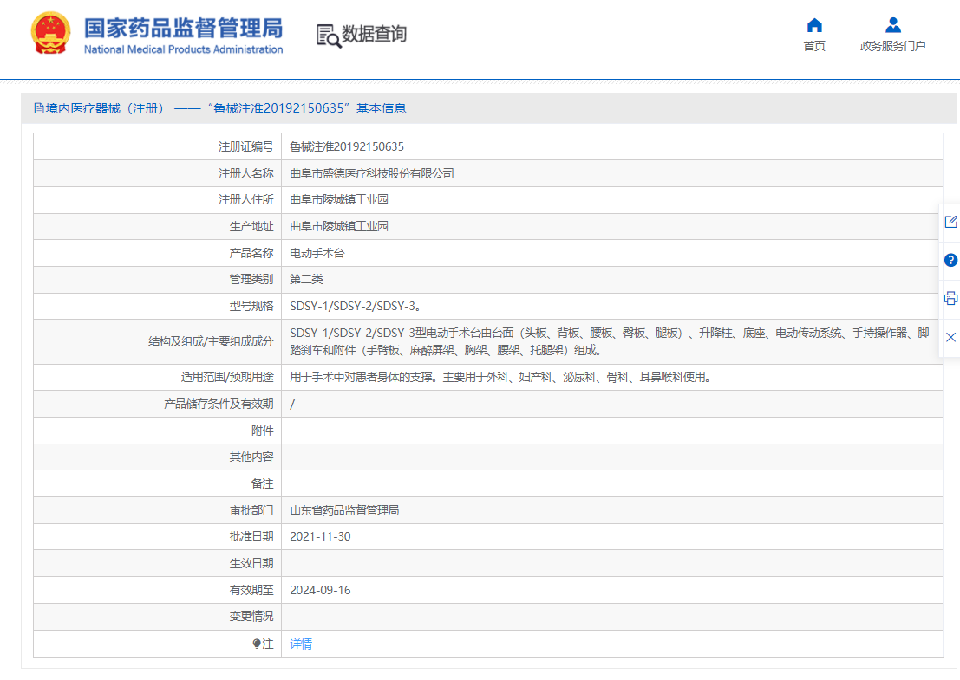The image size is (960, 680).
Task: Click the 审批部门 label
Action: point(251,510)
